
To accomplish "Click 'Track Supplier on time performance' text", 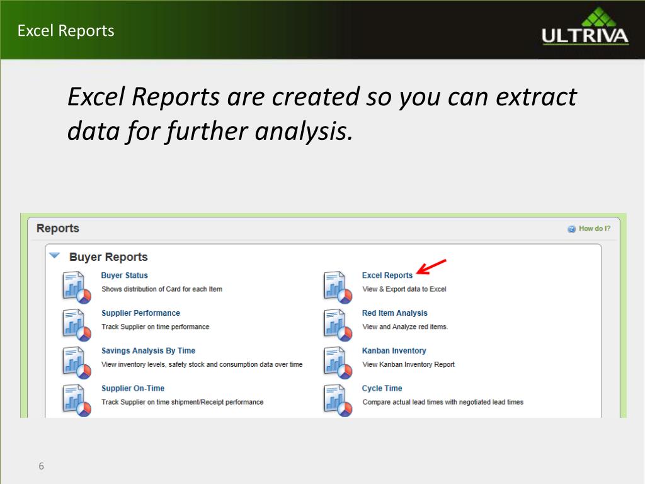I will point(155,326).
